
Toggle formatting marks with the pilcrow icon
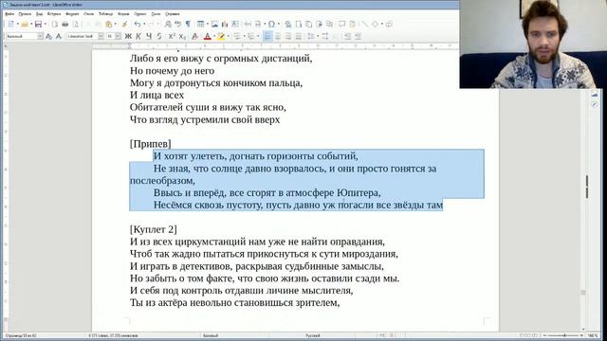[x=188, y=24]
